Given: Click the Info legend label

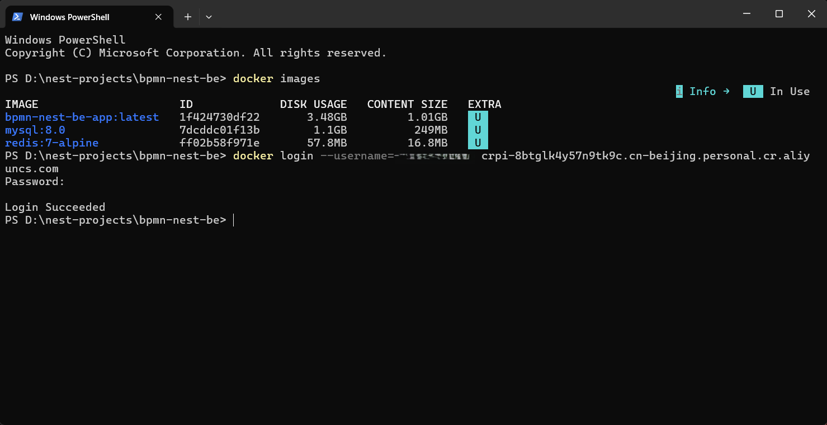Looking at the screenshot, I should point(703,91).
